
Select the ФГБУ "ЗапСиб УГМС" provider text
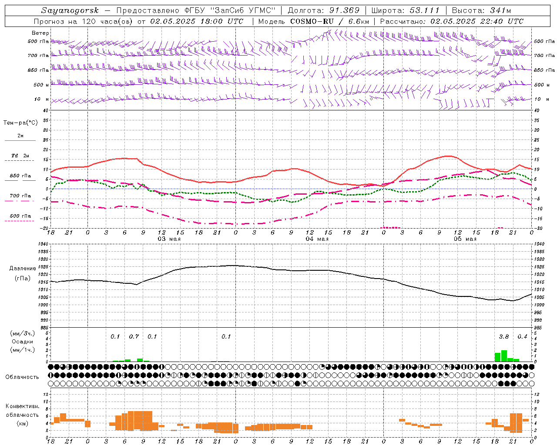[x=229, y=10]
